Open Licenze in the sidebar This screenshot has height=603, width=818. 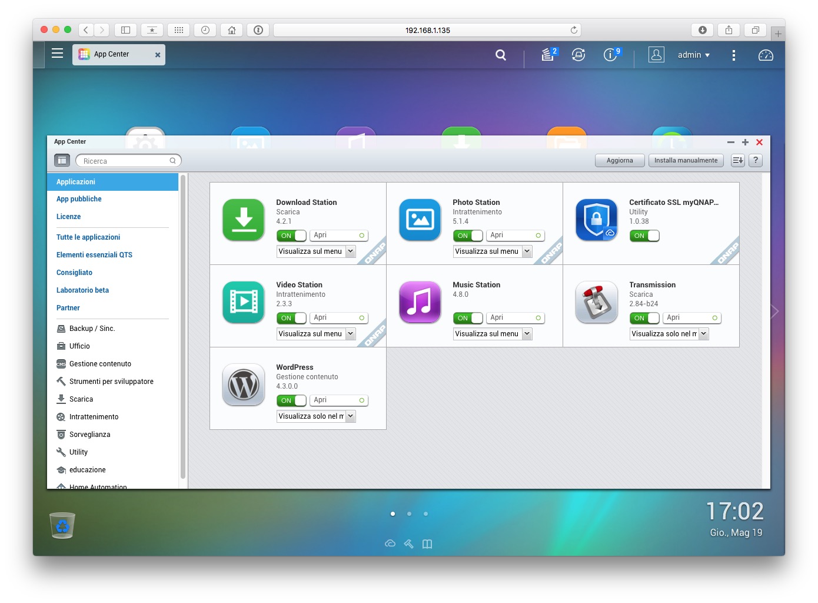point(68,217)
